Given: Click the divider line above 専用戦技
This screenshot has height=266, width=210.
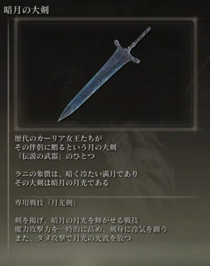Looking at the screenshot, I should [106, 197].
